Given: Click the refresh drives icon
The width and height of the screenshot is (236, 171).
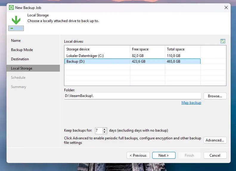Looking at the screenshot, I should click(223, 41).
